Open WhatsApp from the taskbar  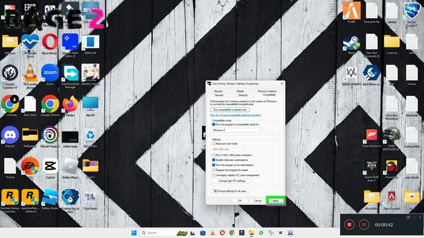point(261,233)
